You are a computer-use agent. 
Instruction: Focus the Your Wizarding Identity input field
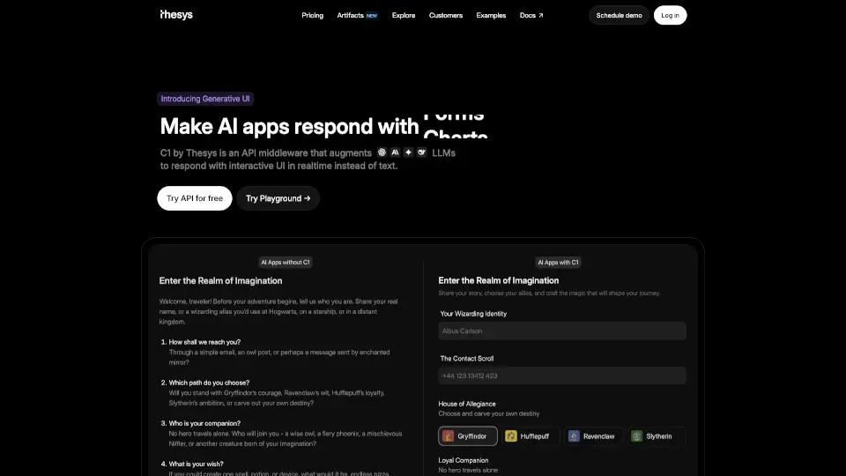click(562, 331)
